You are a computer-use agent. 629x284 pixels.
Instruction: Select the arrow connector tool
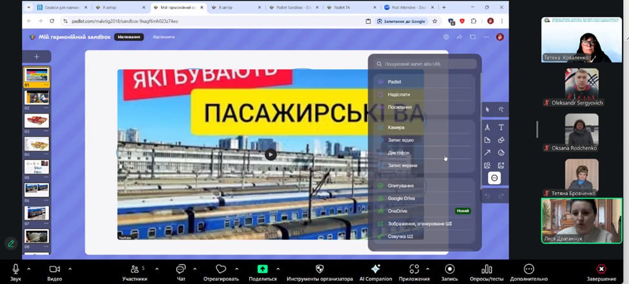[x=487, y=153]
